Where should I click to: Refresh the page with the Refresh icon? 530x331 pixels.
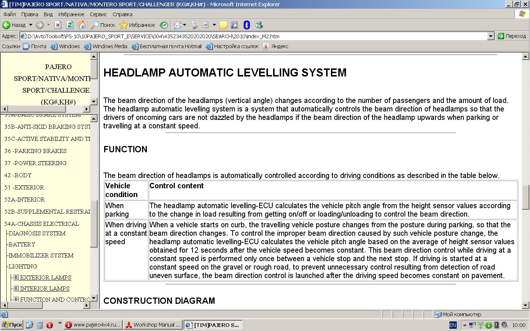70,25
